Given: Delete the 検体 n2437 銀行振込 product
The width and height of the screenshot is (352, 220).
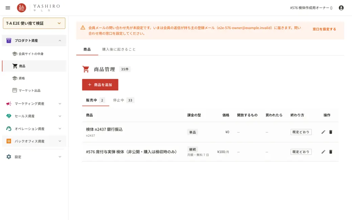Looking at the screenshot, I should (x=331, y=132).
